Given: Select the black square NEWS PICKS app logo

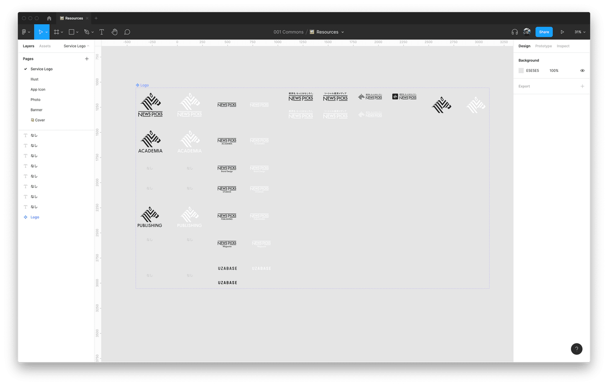Looking at the screenshot, I should [404, 96].
